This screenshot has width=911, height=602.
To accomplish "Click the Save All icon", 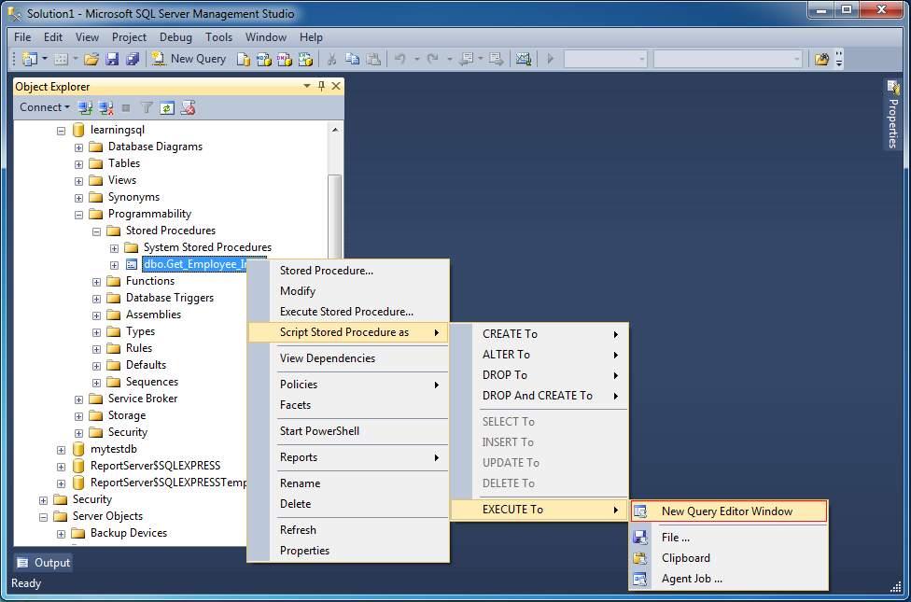I will tap(133, 59).
